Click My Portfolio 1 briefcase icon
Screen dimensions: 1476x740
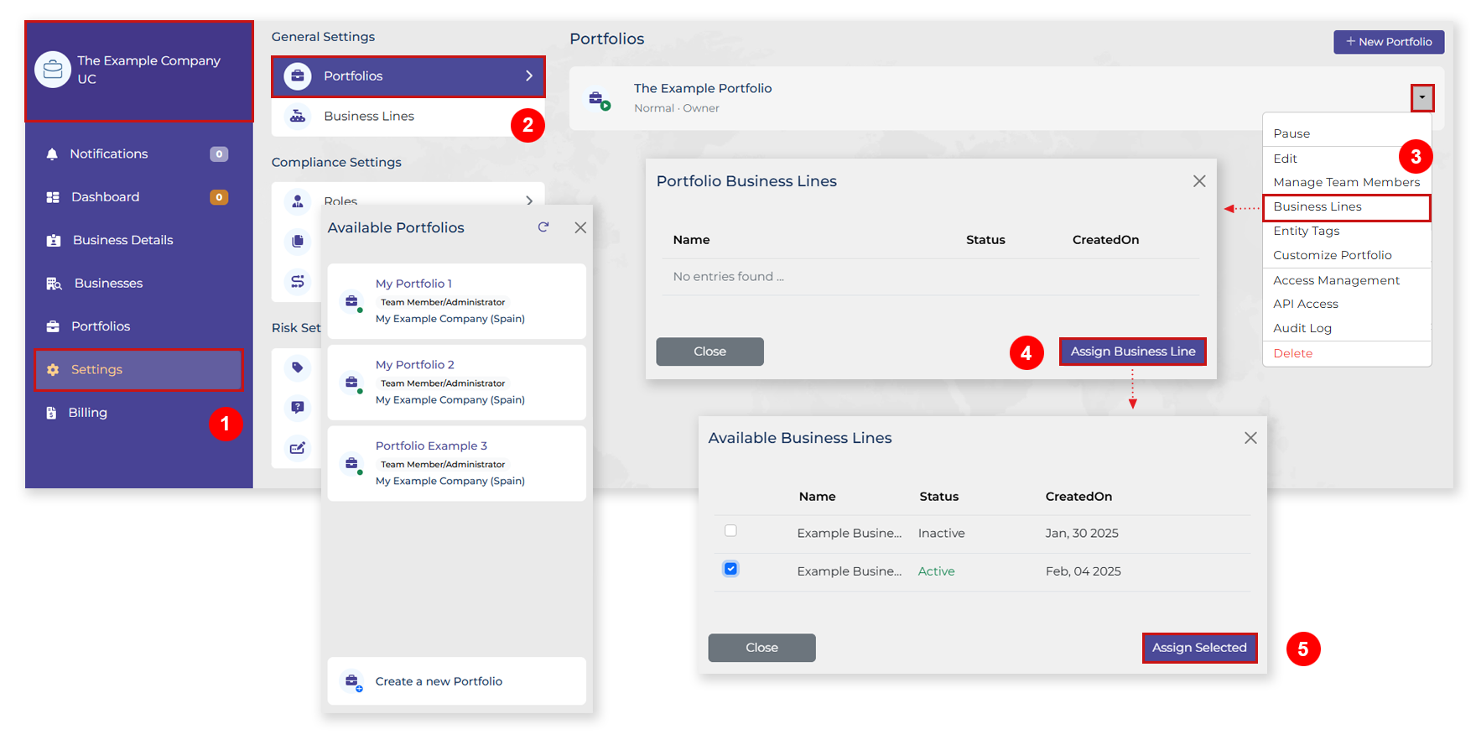coord(352,302)
